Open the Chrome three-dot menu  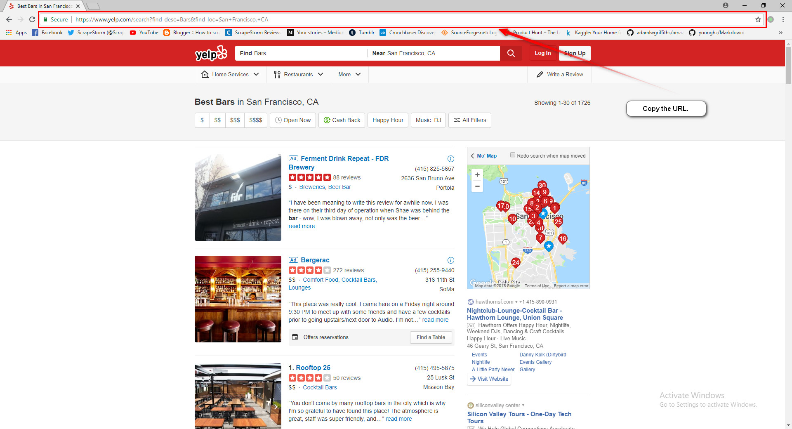click(x=783, y=19)
